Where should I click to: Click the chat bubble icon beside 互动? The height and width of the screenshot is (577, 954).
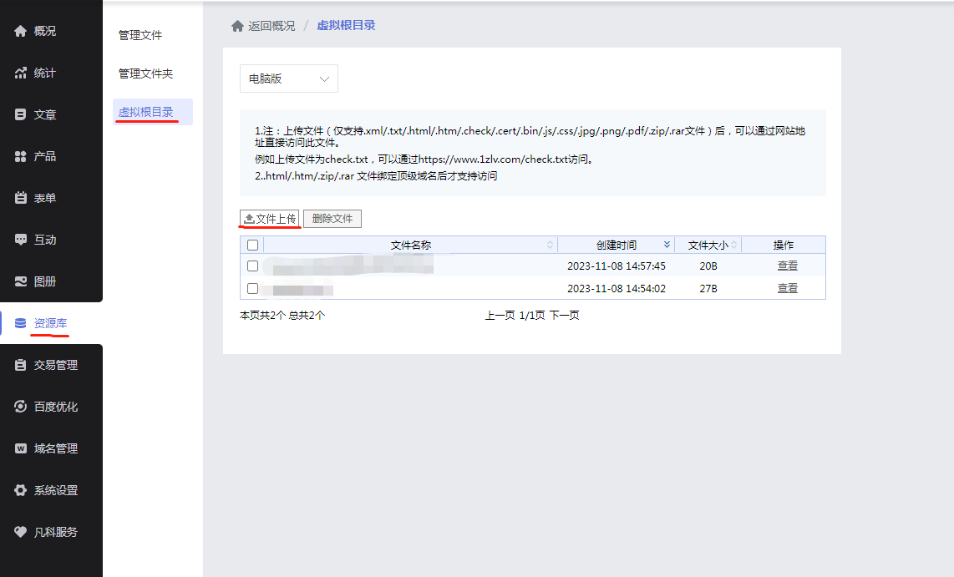(x=21, y=240)
